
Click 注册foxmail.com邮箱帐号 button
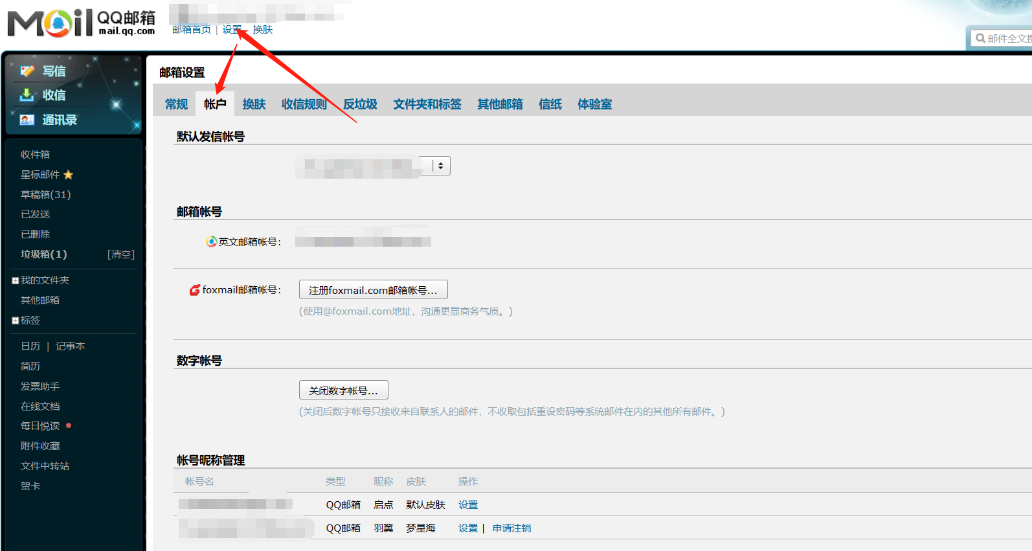tap(374, 290)
